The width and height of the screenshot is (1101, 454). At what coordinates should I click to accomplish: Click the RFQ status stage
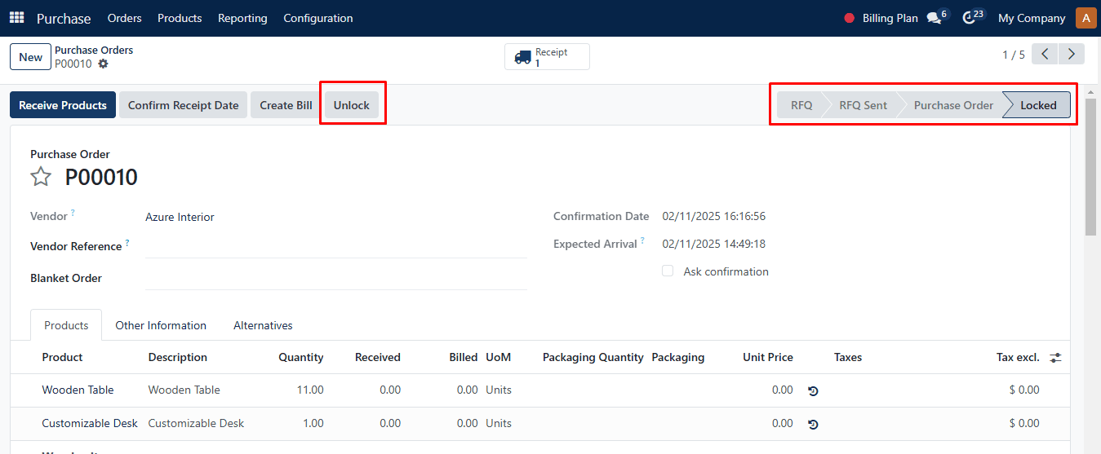coord(801,105)
